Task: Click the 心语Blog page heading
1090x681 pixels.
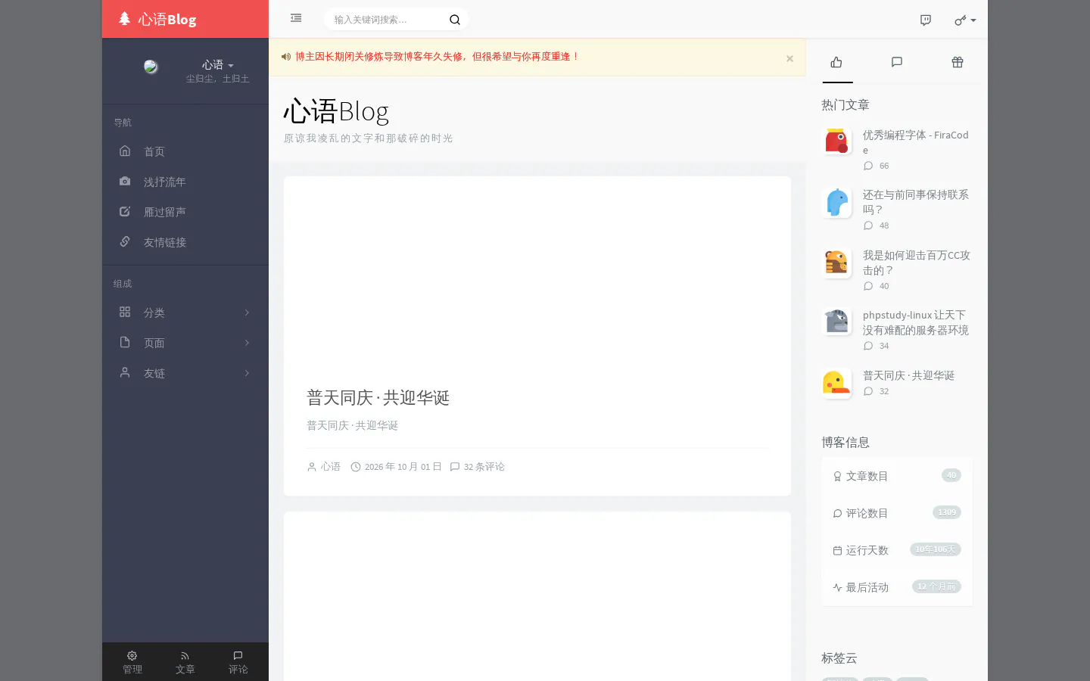Action: coord(336,111)
